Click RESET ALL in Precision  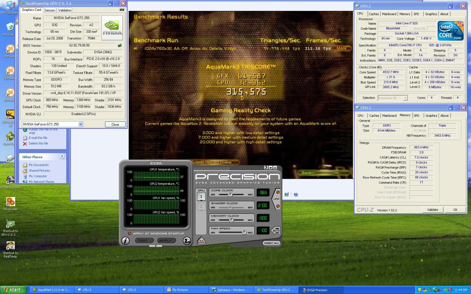(271, 243)
